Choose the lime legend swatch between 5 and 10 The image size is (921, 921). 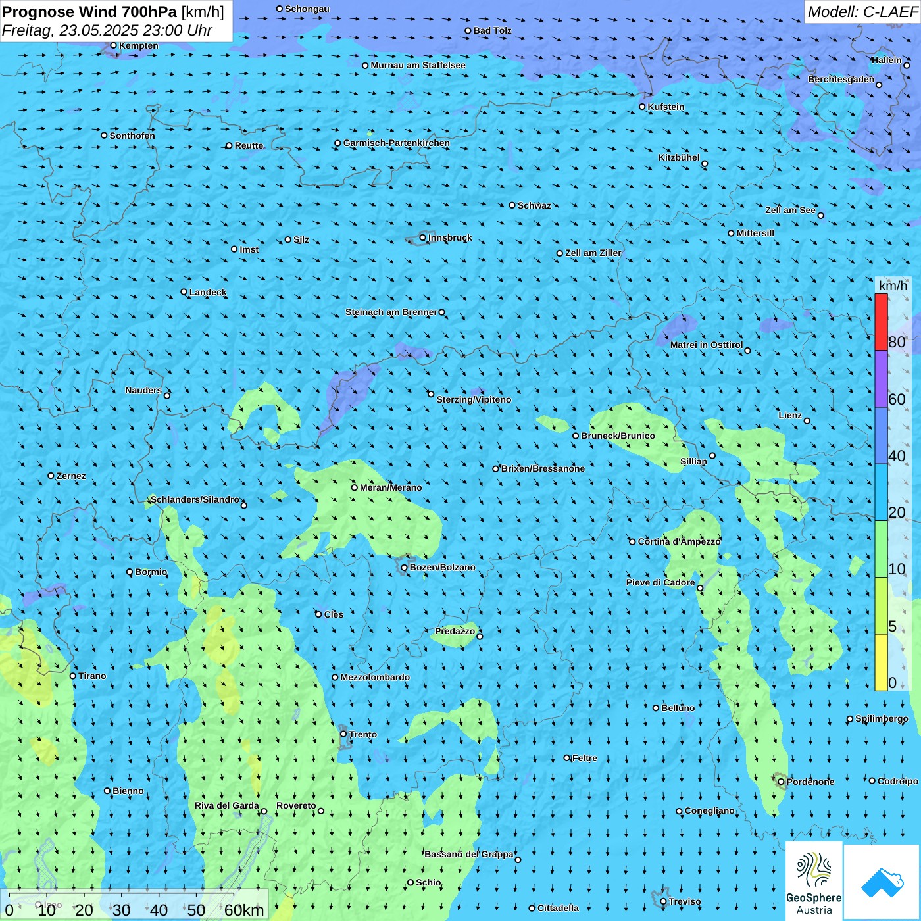pyautogui.click(x=881, y=606)
